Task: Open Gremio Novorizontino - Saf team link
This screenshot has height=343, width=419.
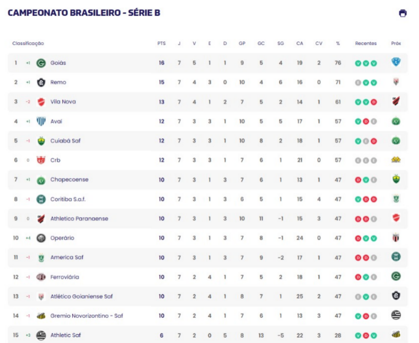Action: pyautogui.click(x=86, y=316)
